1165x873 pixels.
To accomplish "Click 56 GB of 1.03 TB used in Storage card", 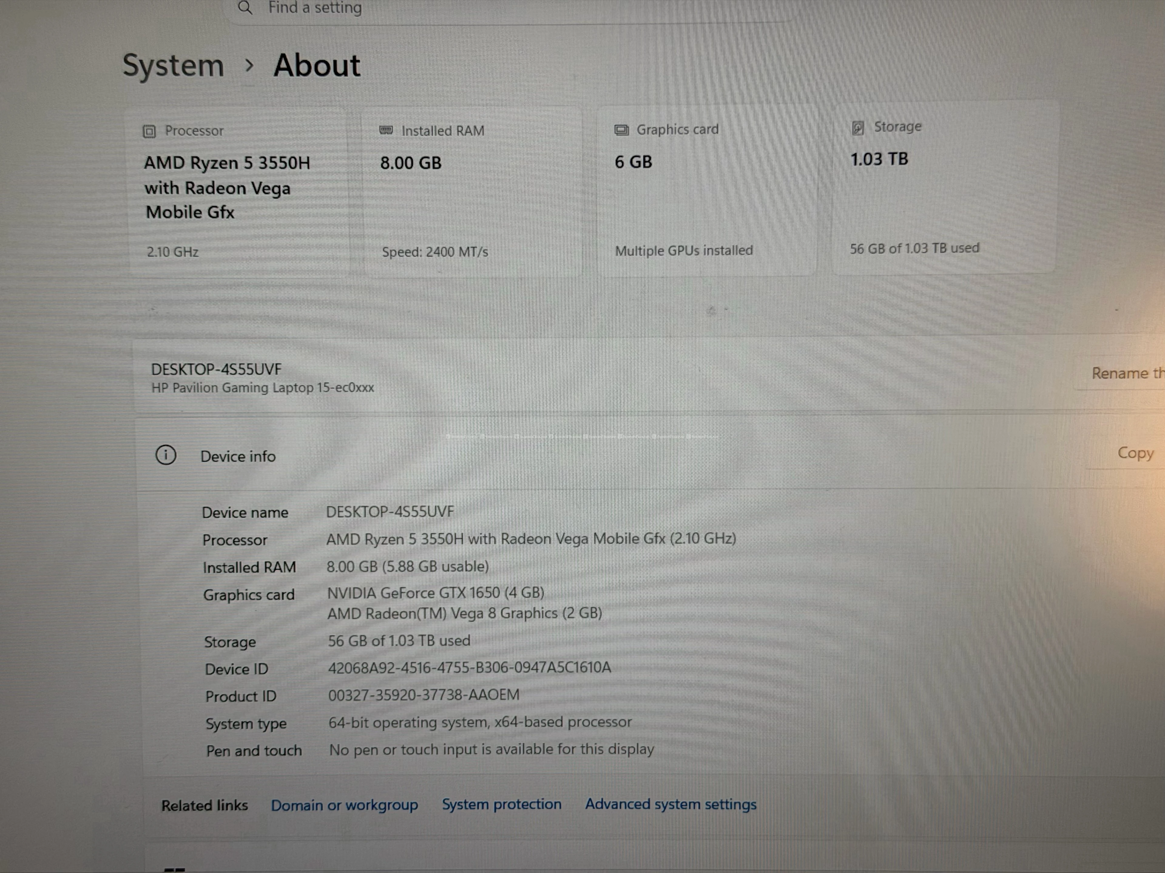I will pyautogui.click(x=915, y=248).
